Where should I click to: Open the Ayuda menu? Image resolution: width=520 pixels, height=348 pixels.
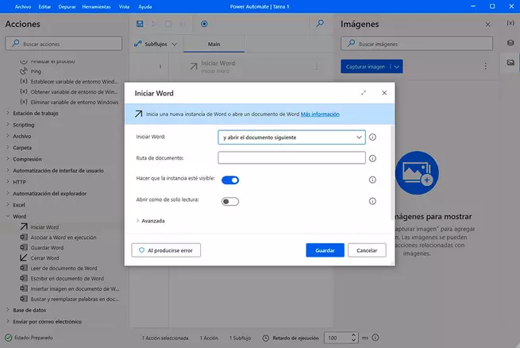coord(145,6)
